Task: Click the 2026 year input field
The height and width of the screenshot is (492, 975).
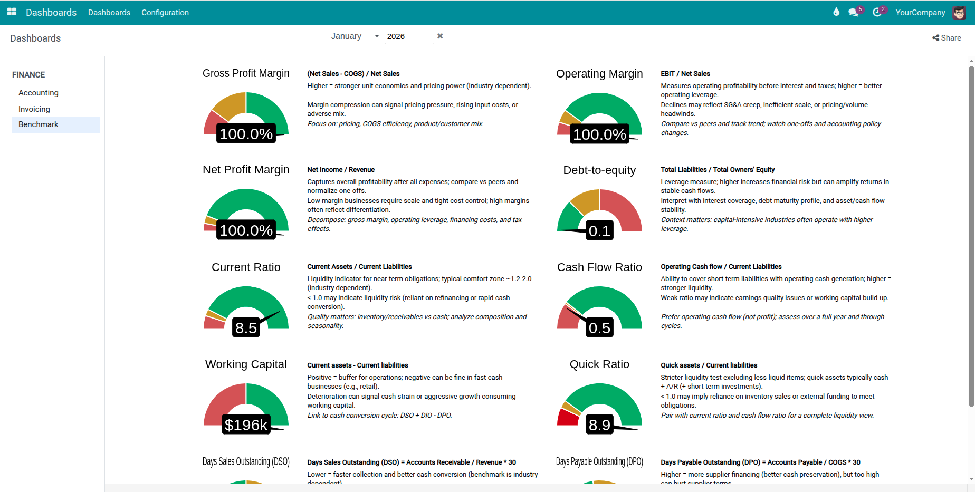Action: click(x=409, y=36)
